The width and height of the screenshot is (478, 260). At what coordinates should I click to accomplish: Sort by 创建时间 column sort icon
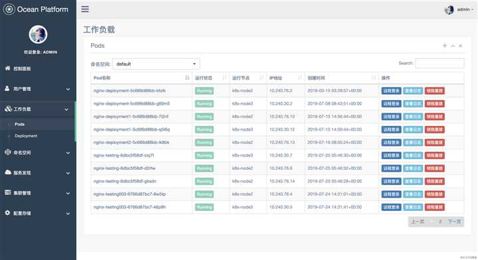[x=374, y=78]
